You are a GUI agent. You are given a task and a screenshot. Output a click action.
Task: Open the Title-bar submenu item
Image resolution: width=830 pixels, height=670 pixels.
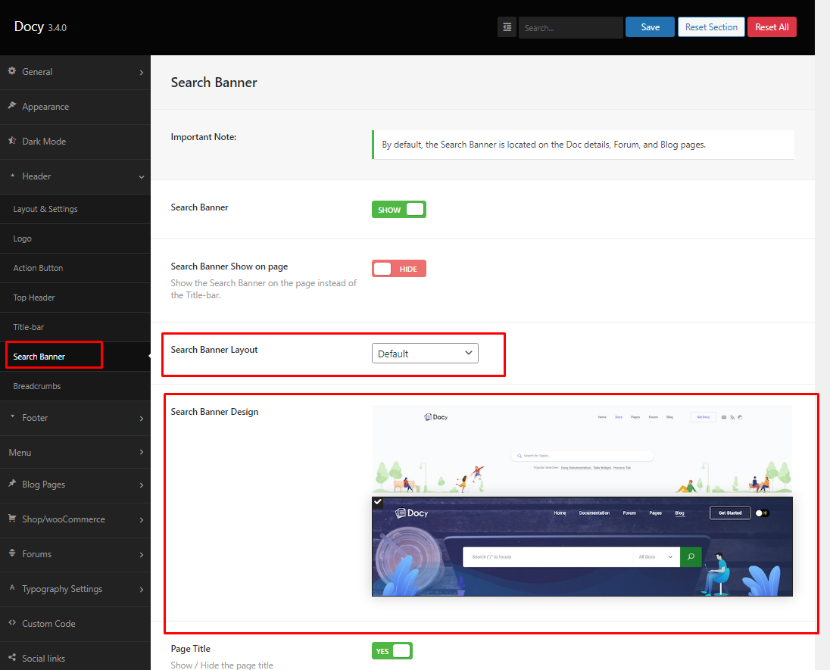[x=75, y=327]
